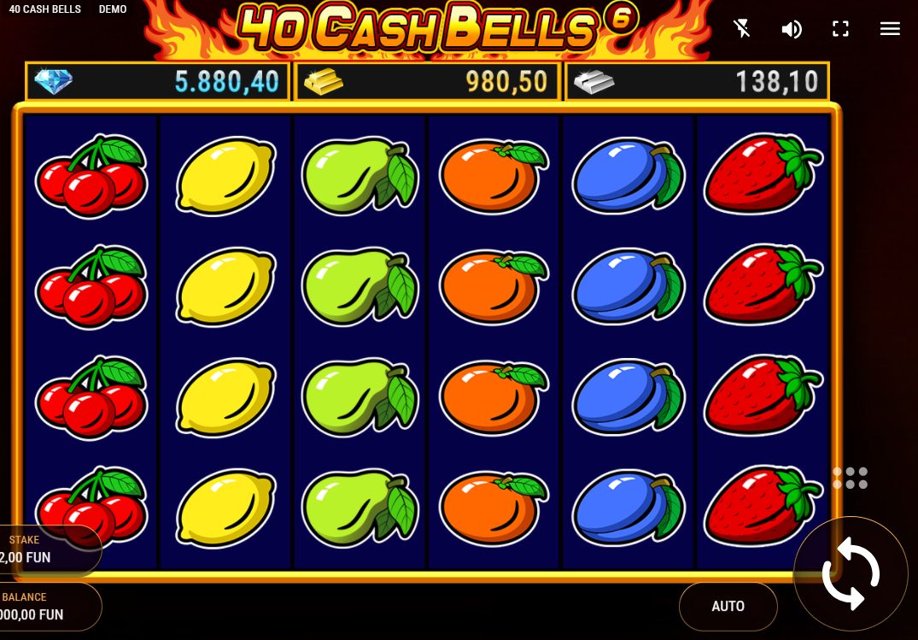The height and width of the screenshot is (640, 918).
Task: Toggle fullscreen mode icon
Action: pos(841,29)
